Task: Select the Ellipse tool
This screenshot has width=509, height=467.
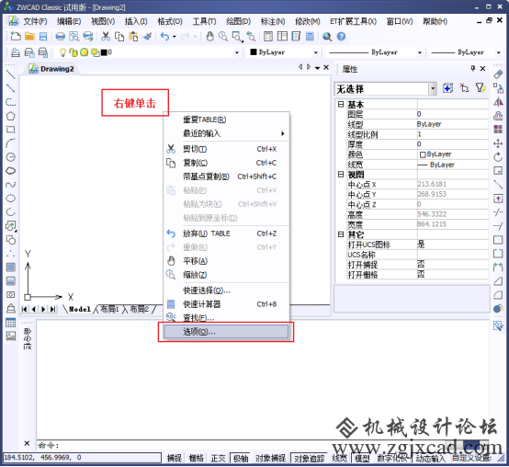Action: pyautogui.click(x=11, y=198)
